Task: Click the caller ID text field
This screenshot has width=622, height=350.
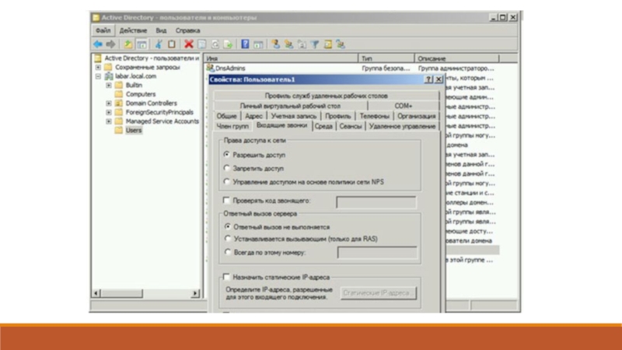Action: point(376,202)
